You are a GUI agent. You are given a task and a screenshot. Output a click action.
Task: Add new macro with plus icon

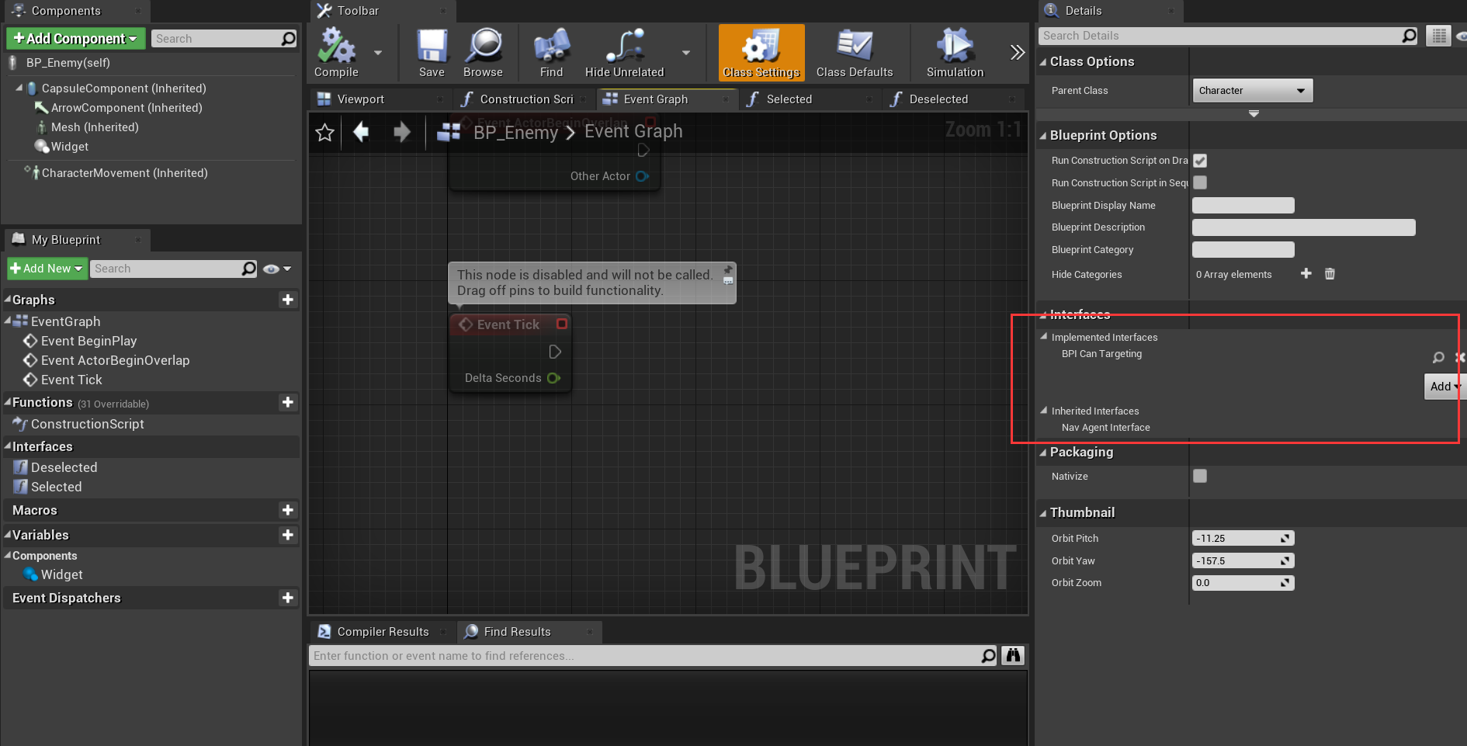(x=288, y=510)
